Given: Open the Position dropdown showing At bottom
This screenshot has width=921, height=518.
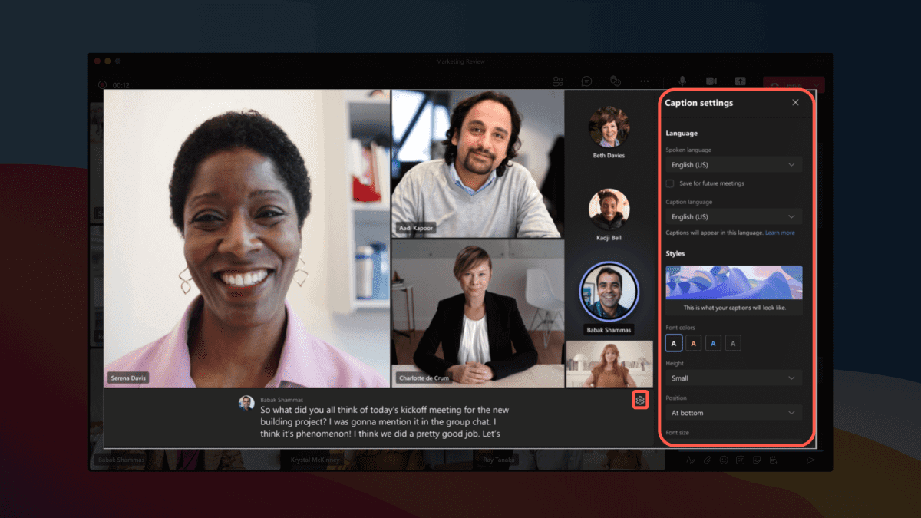Looking at the screenshot, I should [x=733, y=413].
